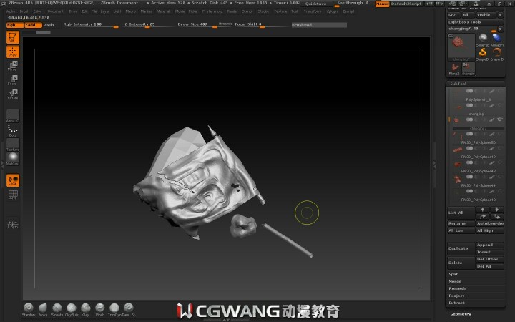This screenshot has height=322, width=515.
Task: Toggle Local transformations button
Action: coord(13,180)
